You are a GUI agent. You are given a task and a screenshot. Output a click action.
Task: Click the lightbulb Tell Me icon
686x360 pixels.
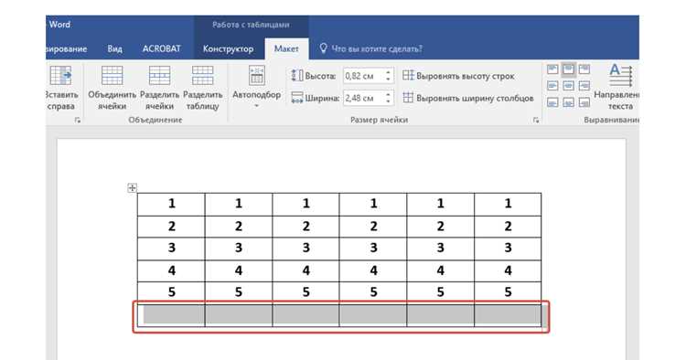[323, 48]
